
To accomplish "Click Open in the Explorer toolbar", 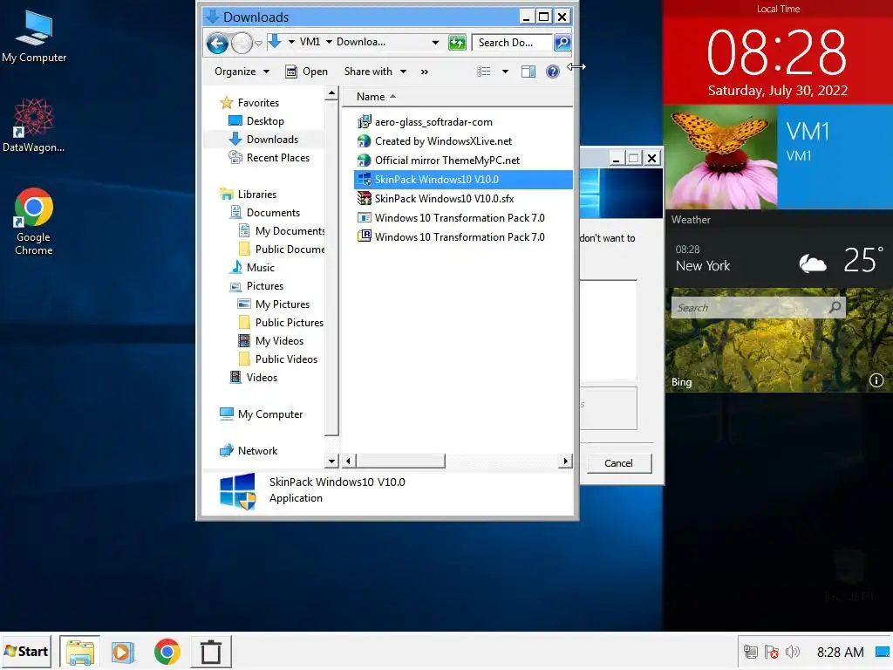I will pyautogui.click(x=306, y=72).
